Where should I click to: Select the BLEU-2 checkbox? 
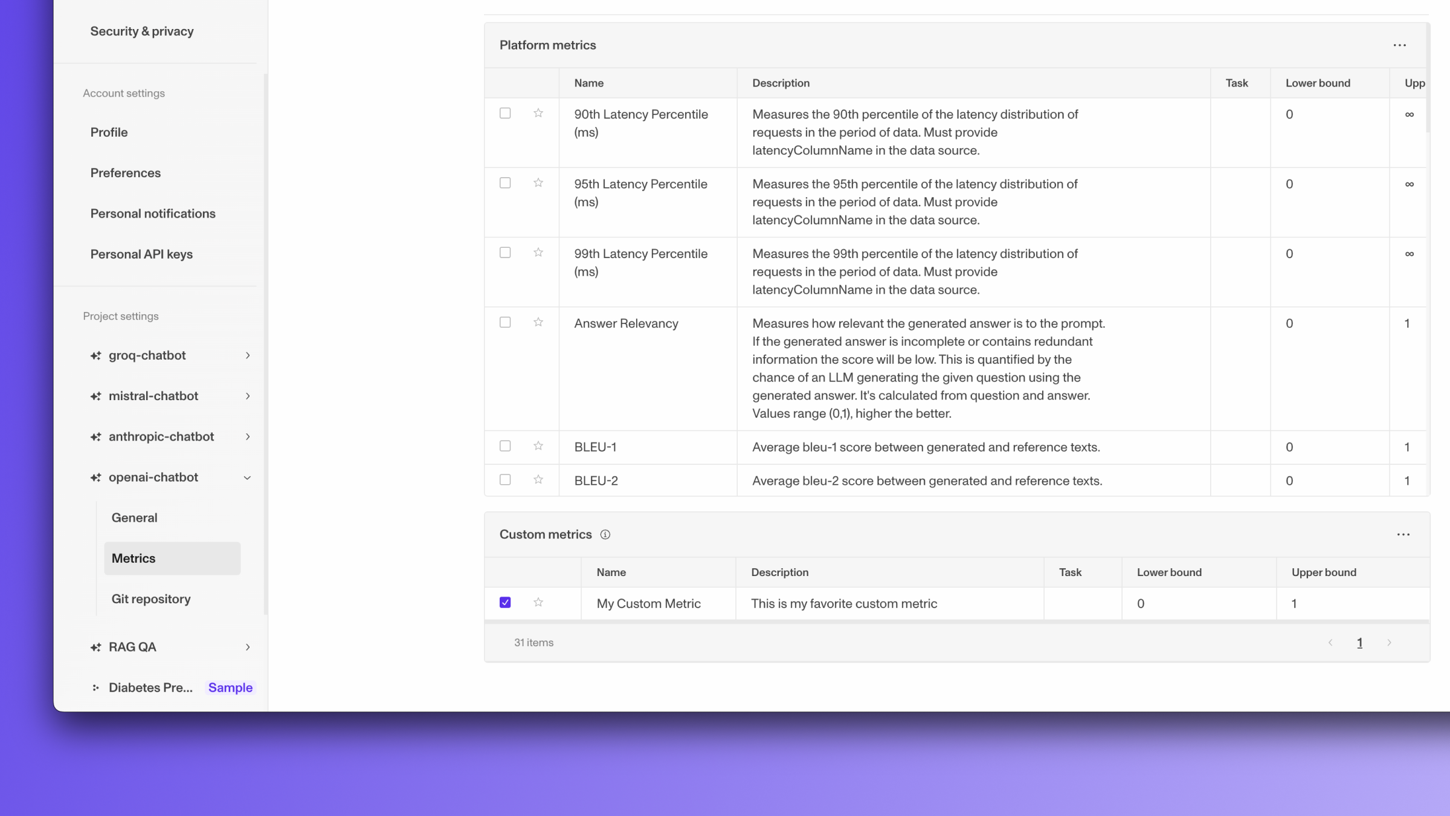coord(505,480)
